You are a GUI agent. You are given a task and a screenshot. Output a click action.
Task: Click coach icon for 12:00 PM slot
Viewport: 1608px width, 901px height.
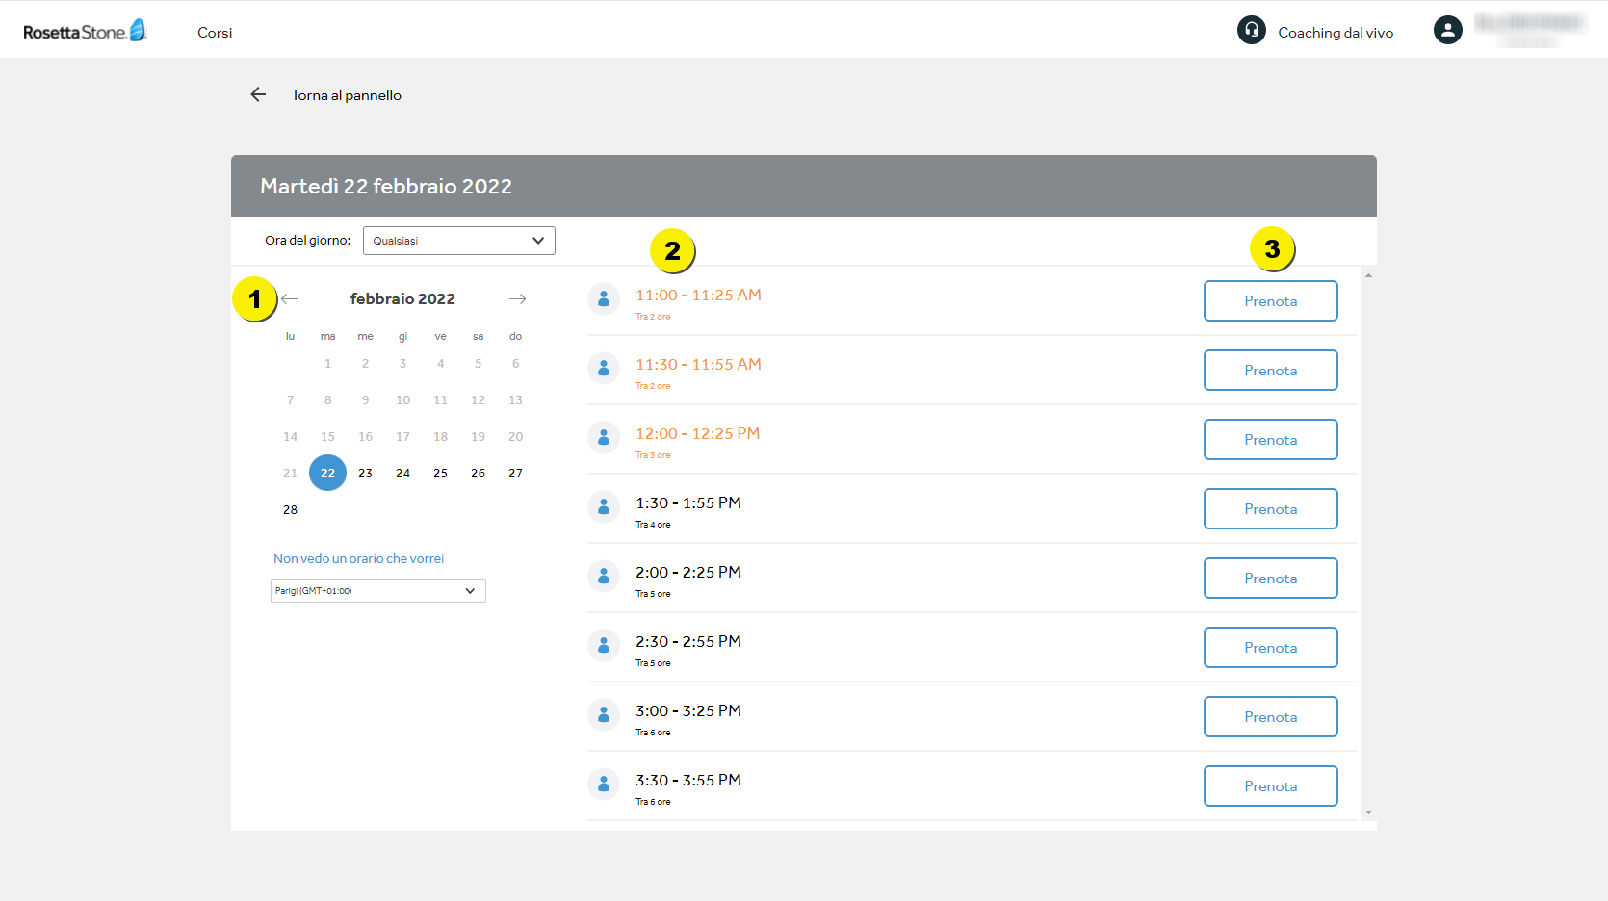pos(604,437)
